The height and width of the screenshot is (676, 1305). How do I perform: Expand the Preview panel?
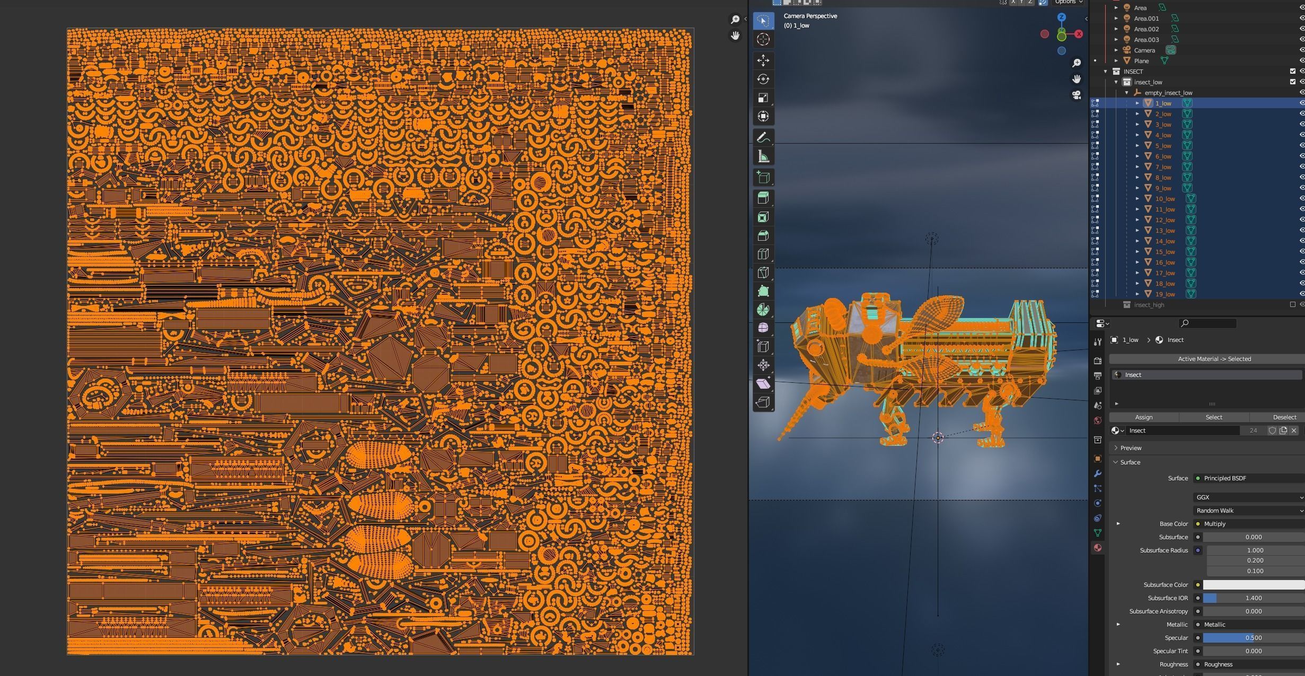pos(1131,448)
